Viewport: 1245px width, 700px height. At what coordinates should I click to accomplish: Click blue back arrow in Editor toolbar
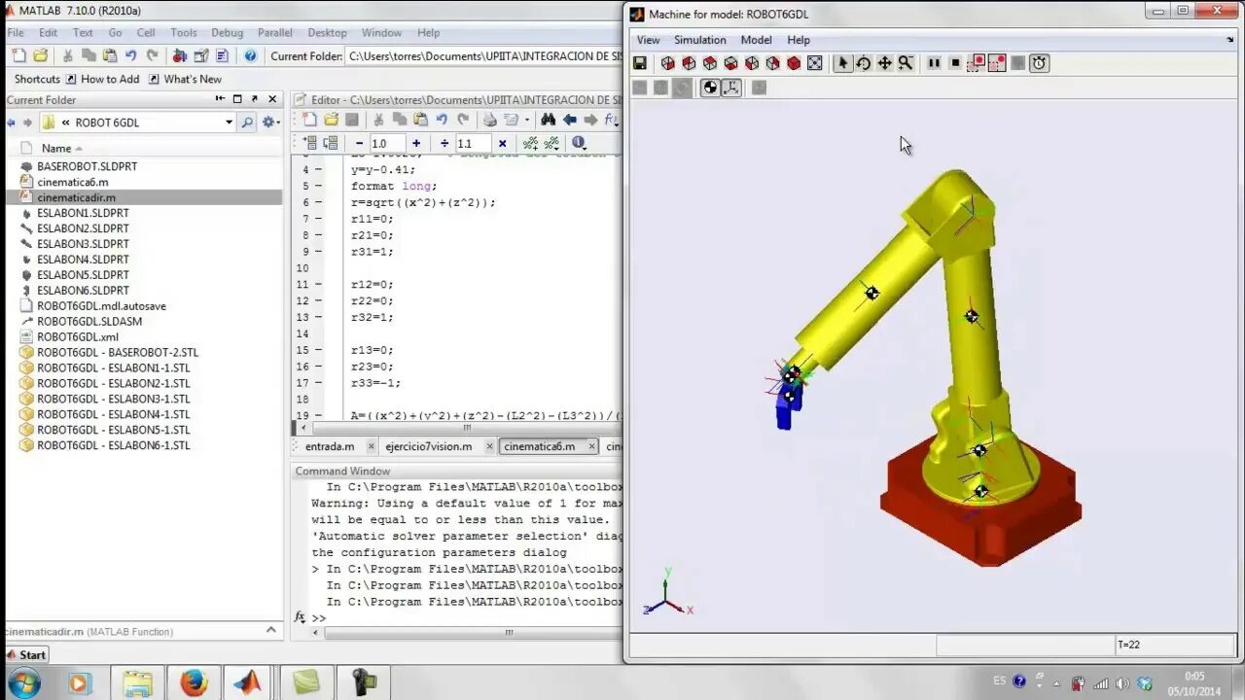(x=570, y=120)
